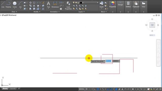Switch to the Model tab

click(x=5, y=88)
